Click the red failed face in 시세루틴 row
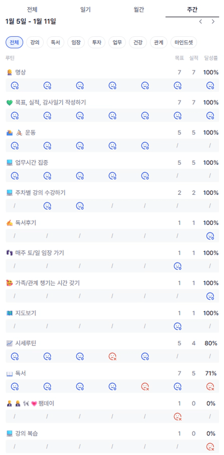Viewport: 224px width, 455px height. point(112,356)
